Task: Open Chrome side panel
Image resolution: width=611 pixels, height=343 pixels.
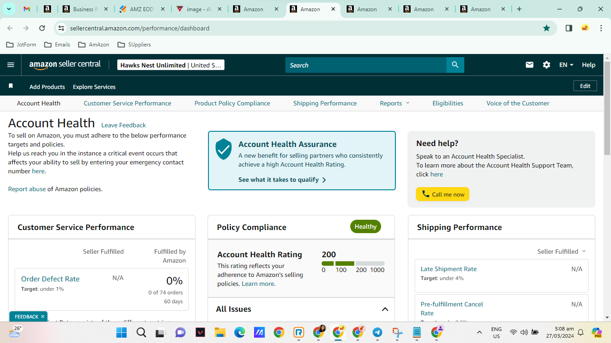Action: coord(569,28)
